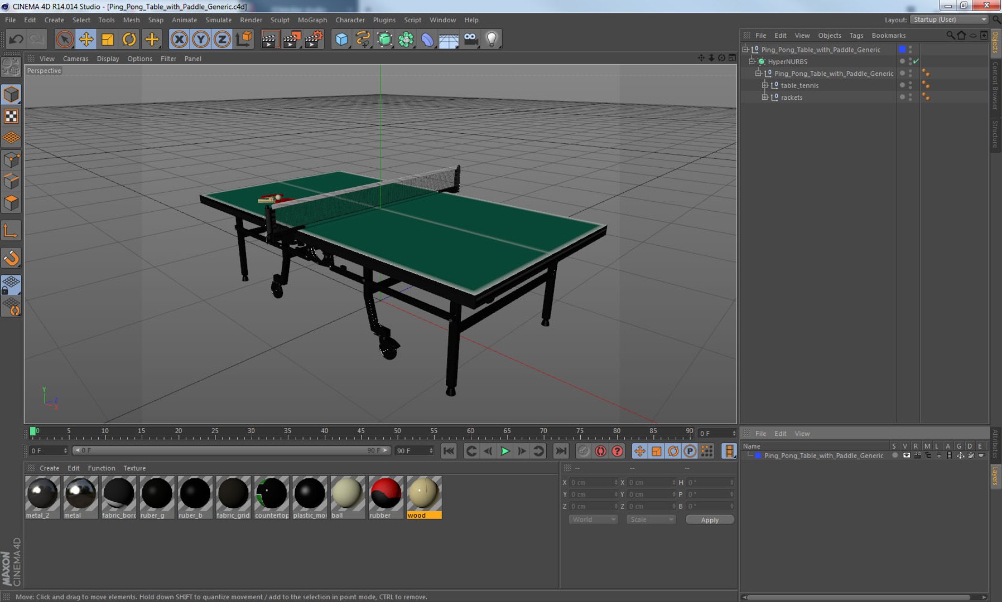Select the rubber material swatch
Screen dimensions: 1002x602
click(386, 497)
